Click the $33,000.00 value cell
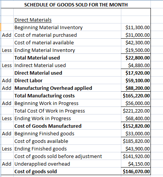The height and width of the screenshot is (177, 163). coord(136,133)
